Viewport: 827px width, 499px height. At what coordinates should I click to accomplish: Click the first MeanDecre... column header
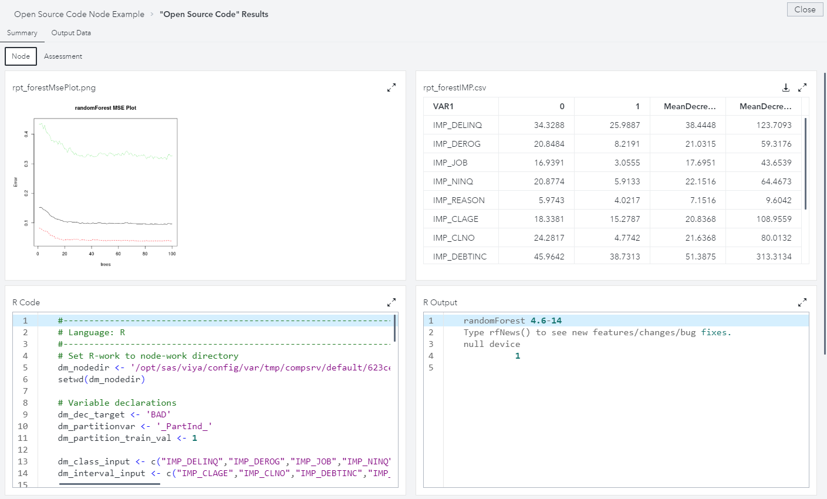coord(688,106)
